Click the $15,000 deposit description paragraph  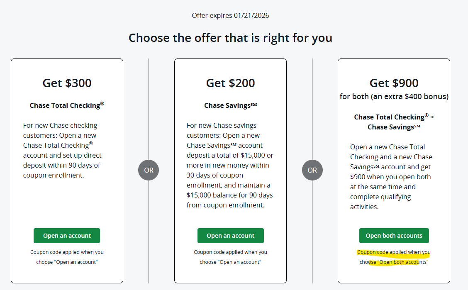tap(230, 165)
